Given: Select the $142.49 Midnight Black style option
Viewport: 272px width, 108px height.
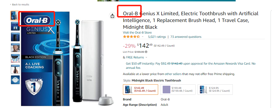Looking at the screenshot, I should coord(141,89).
